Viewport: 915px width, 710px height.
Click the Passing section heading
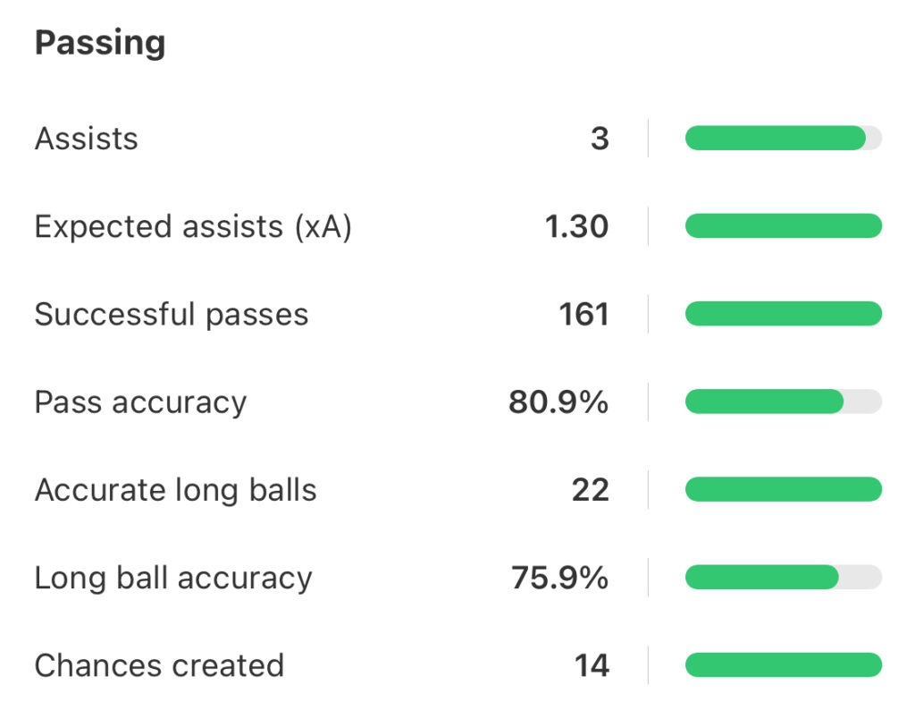coord(100,43)
